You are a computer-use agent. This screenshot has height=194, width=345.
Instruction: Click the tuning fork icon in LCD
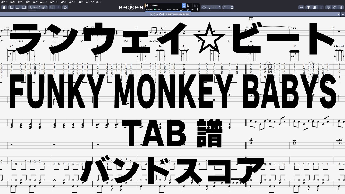[x=197, y=9]
